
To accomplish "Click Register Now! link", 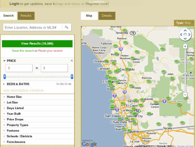I will 97,4.
